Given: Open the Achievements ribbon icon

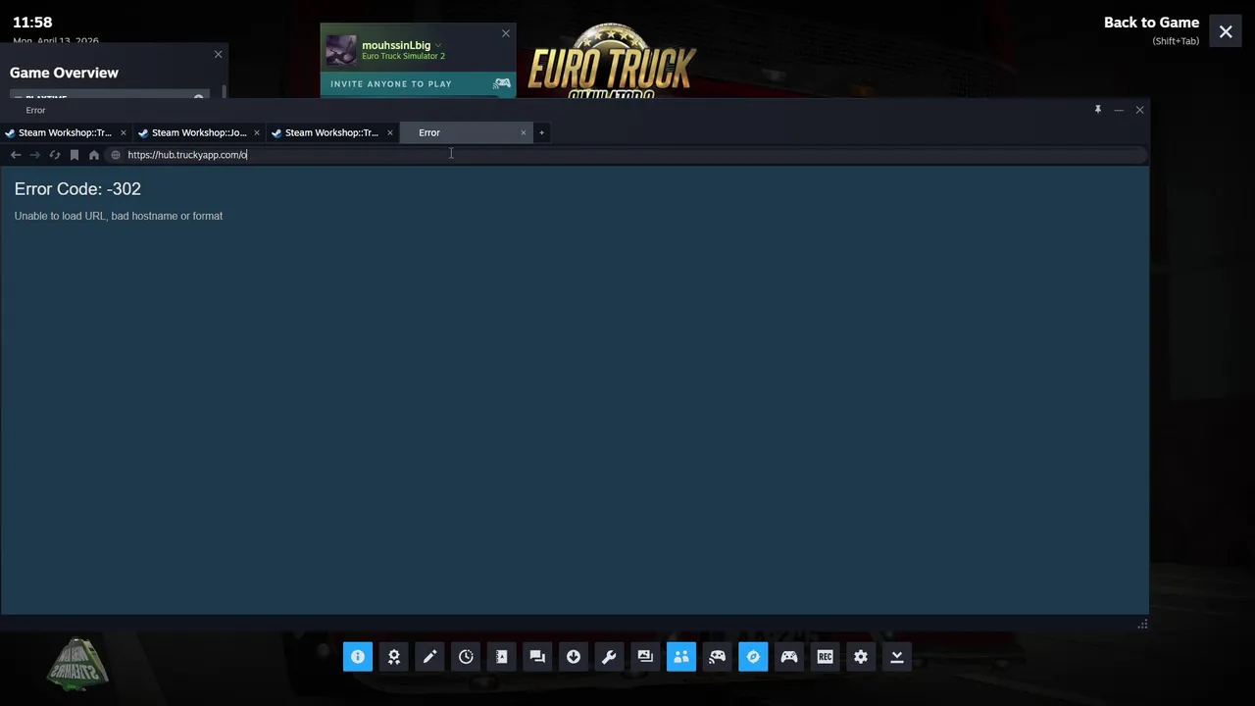Looking at the screenshot, I should (394, 657).
